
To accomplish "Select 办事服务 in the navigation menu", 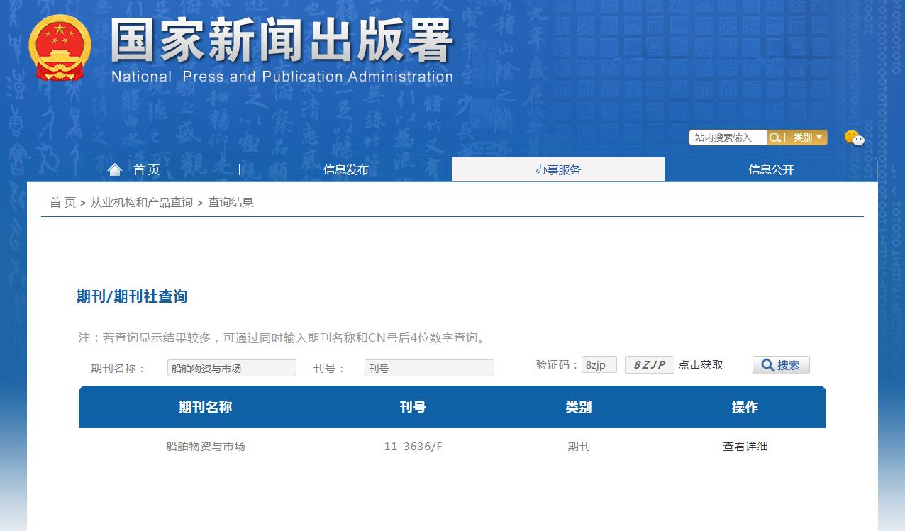I will pyautogui.click(x=558, y=169).
